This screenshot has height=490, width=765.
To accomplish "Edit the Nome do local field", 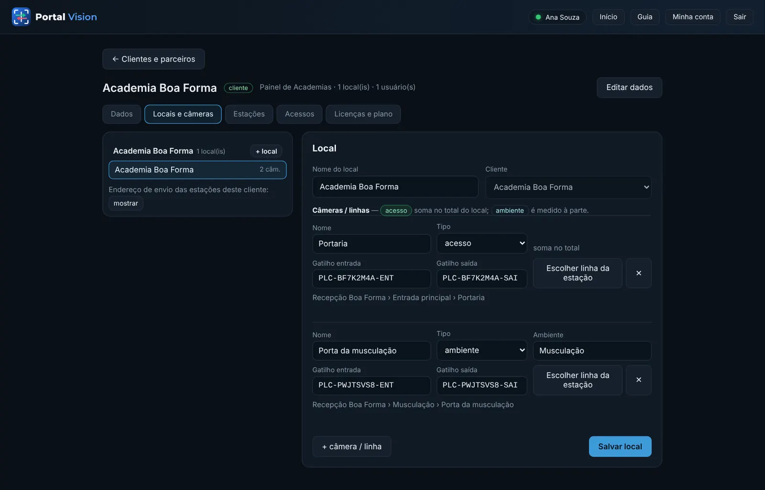I will (395, 187).
